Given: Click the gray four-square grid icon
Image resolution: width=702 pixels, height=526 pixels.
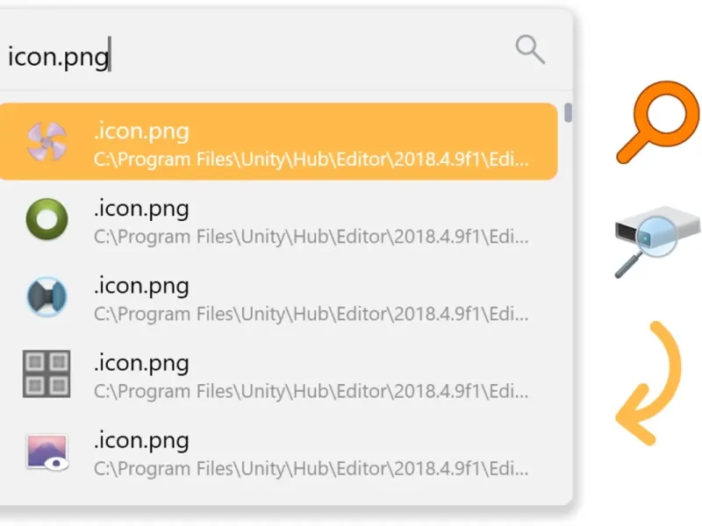Looking at the screenshot, I should [47, 374].
